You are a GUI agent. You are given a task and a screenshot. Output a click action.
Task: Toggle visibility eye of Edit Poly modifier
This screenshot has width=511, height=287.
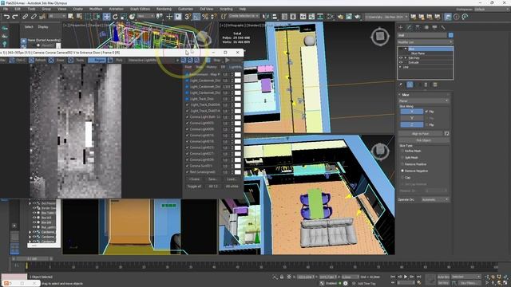click(401, 58)
